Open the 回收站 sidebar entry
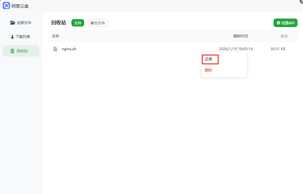The image size is (303, 194). coord(21,51)
